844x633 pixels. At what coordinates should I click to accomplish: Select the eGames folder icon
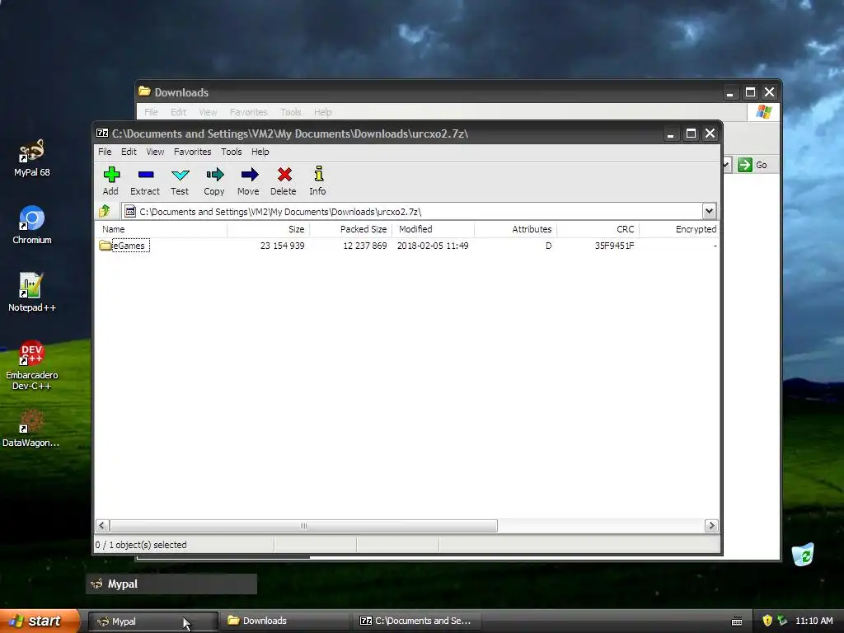[x=105, y=246]
